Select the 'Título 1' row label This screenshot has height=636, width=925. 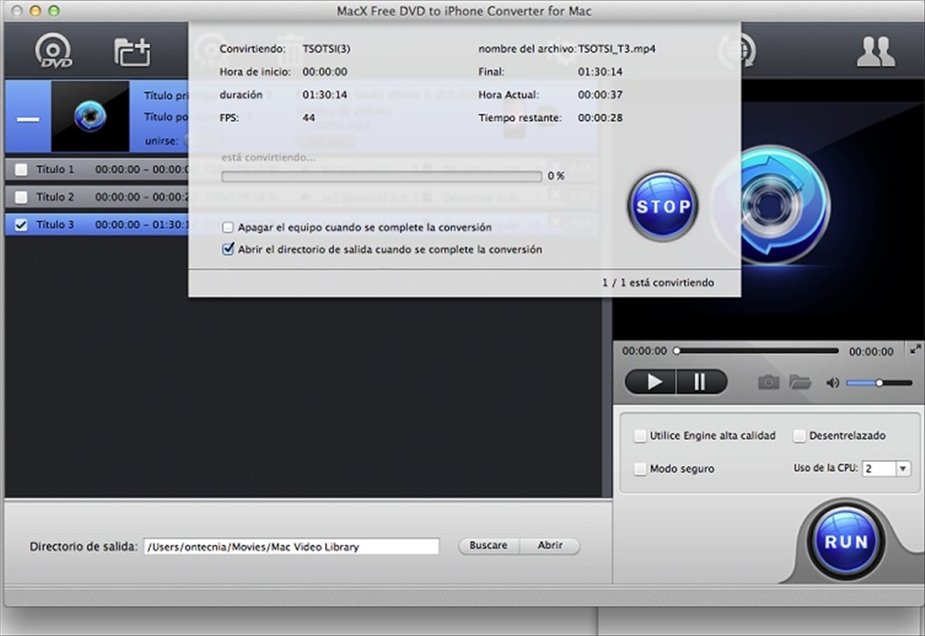(x=55, y=170)
